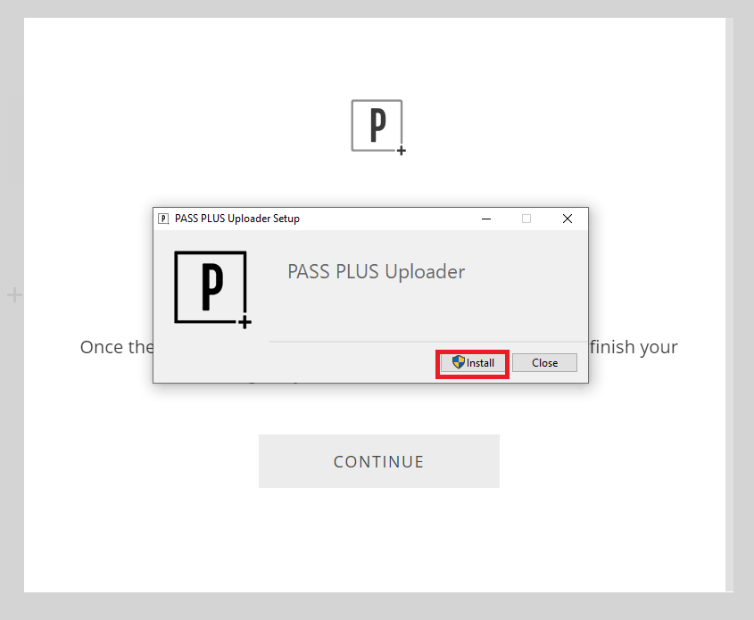Click the faint plus symbol on the page

[x=14, y=294]
